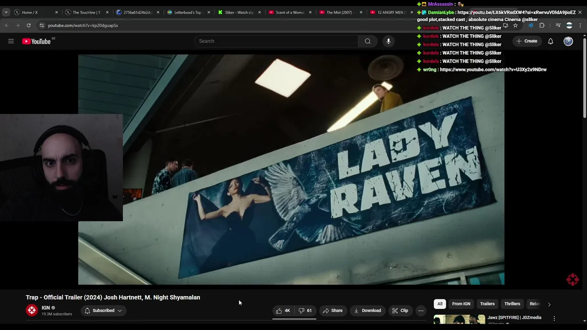Open browser three-dot menu

click(581, 25)
